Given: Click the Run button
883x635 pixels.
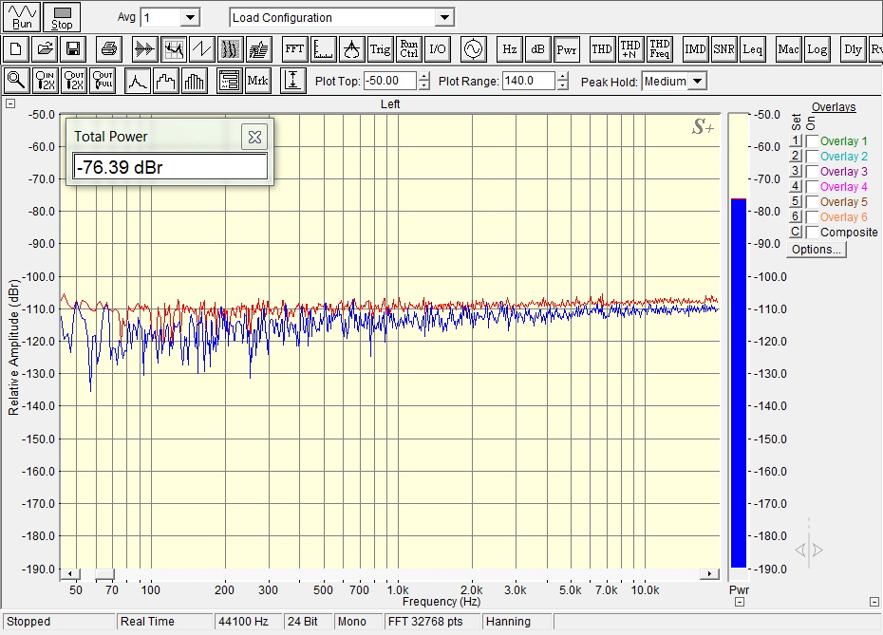Looking at the screenshot, I should click(21, 17).
